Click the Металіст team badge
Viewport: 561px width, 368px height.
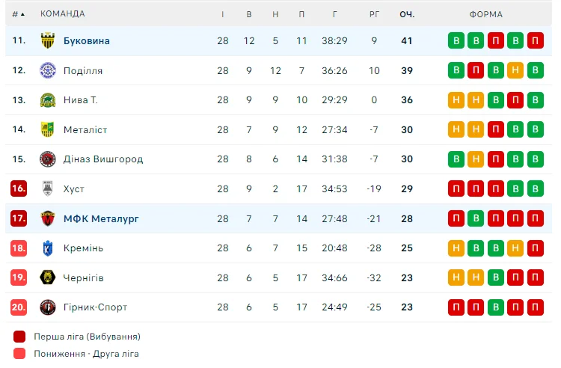[48, 129]
